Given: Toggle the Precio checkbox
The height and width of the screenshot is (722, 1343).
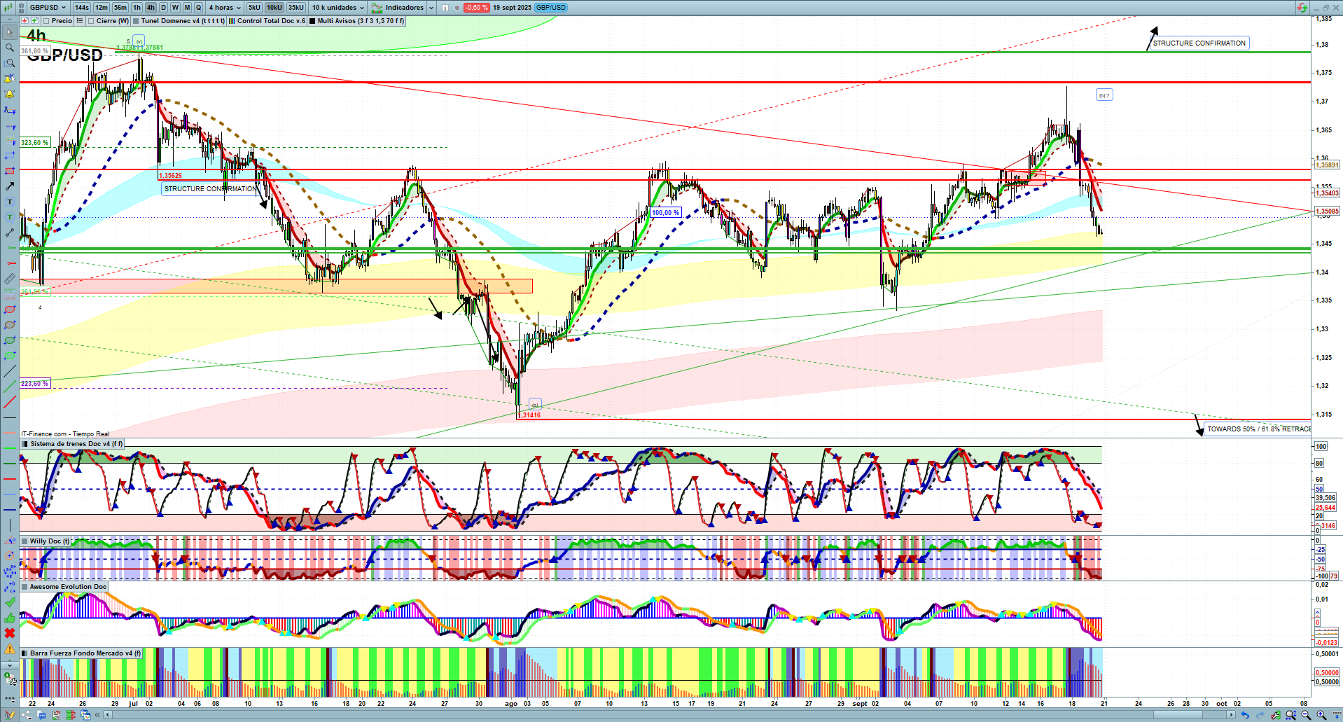Looking at the screenshot, I should point(46,21).
